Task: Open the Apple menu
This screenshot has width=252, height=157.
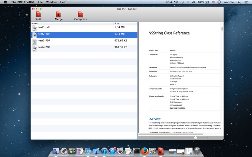Action: 5,2
